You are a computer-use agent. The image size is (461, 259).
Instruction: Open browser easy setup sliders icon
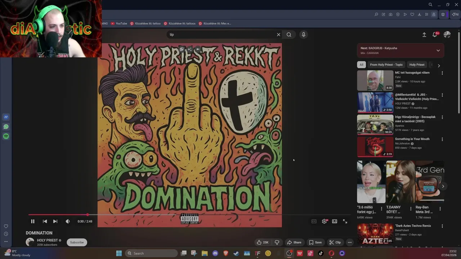(426, 14)
